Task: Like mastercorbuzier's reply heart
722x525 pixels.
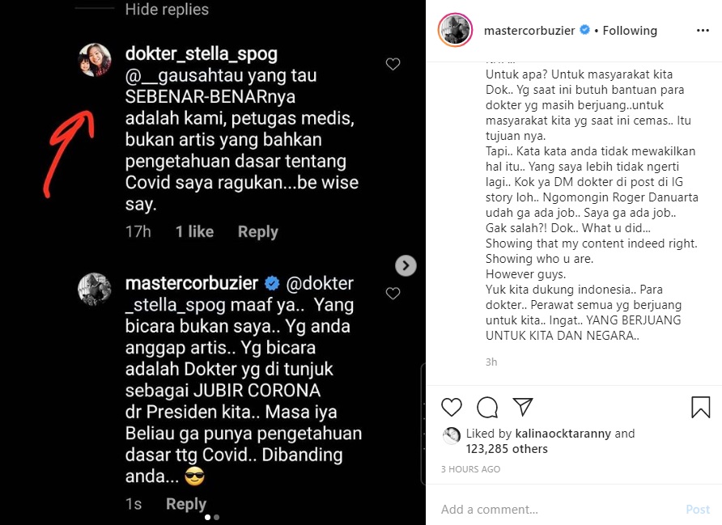Action: pyautogui.click(x=393, y=293)
